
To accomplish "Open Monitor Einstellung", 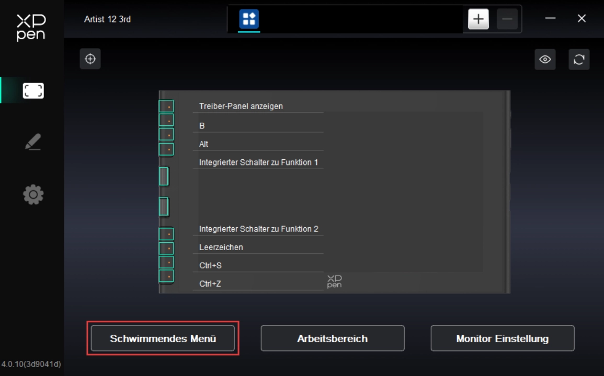I will (x=502, y=338).
